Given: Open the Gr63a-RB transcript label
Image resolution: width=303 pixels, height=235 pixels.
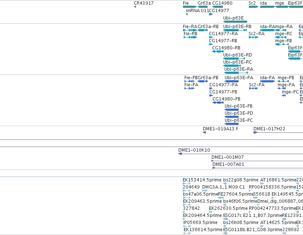Looking at the screenshot, I should [208, 27].
